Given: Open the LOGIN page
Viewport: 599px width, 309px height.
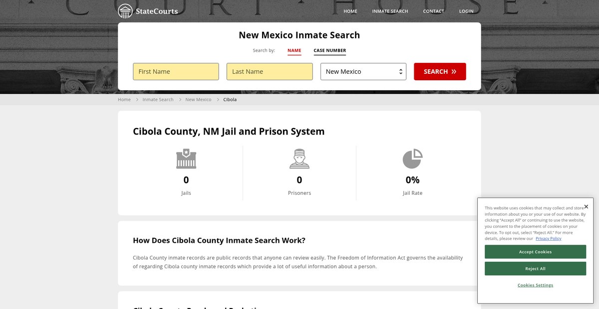Looking at the screenshot, I should (x=466, y=11).
